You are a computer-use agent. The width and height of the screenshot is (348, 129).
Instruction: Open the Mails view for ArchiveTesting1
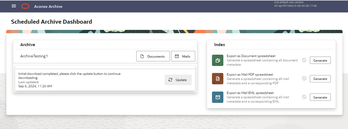tap(183, 56)
